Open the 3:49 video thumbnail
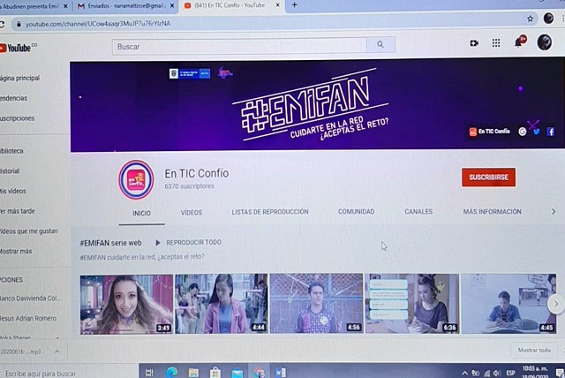Viewport: 565px width, 378px height. tap(126, 305)
